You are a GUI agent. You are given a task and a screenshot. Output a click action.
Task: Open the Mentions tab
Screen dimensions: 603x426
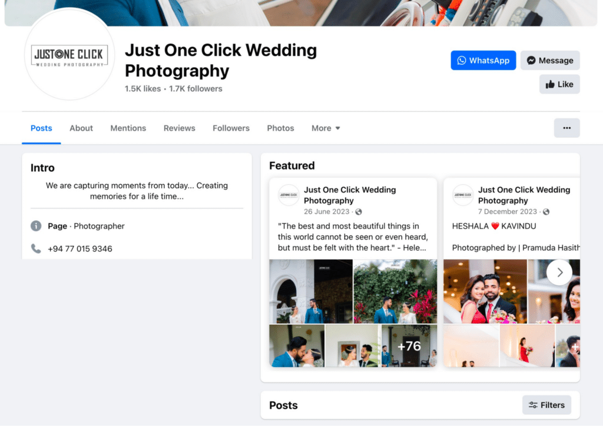pyautogui.click(x=128, y=128)
